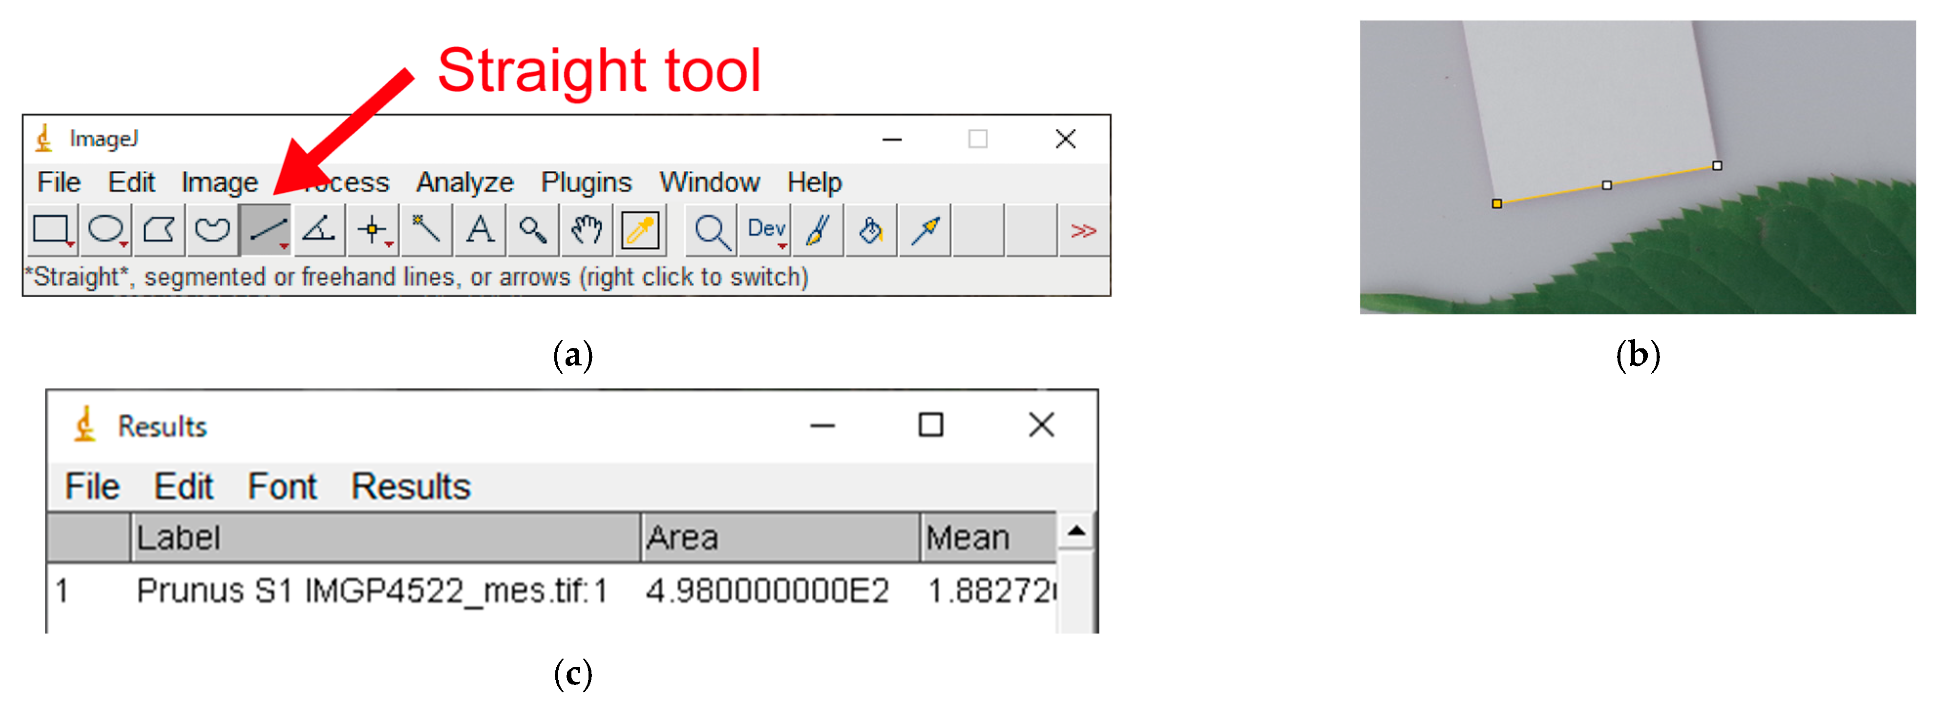Pick the Freehand selection tool
1934x704 pixels.
(x=212, y=229)
